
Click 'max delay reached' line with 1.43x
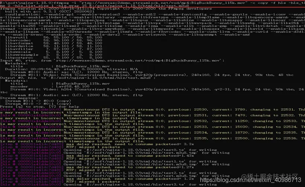(x=97, y=156)
